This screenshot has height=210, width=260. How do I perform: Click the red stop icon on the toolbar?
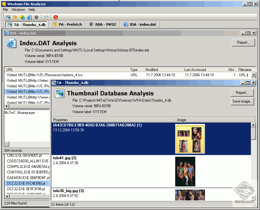click(56, 17)
